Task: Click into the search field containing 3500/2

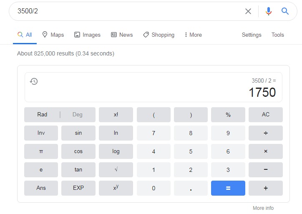Action: pos(127,11)
